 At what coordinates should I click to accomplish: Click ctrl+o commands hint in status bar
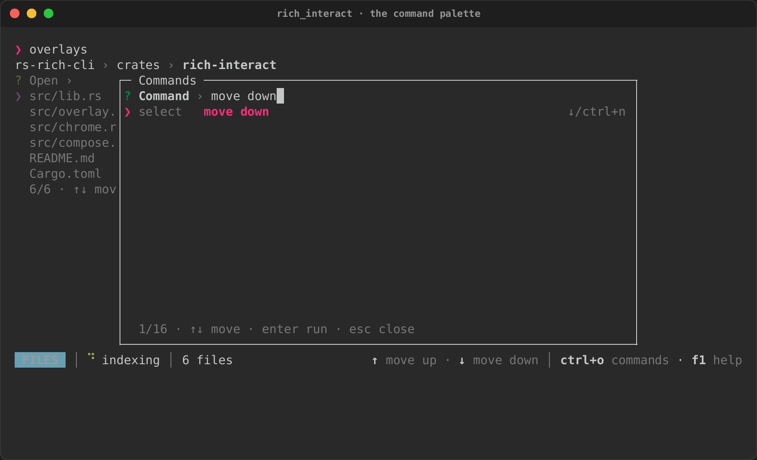[615, 360]
